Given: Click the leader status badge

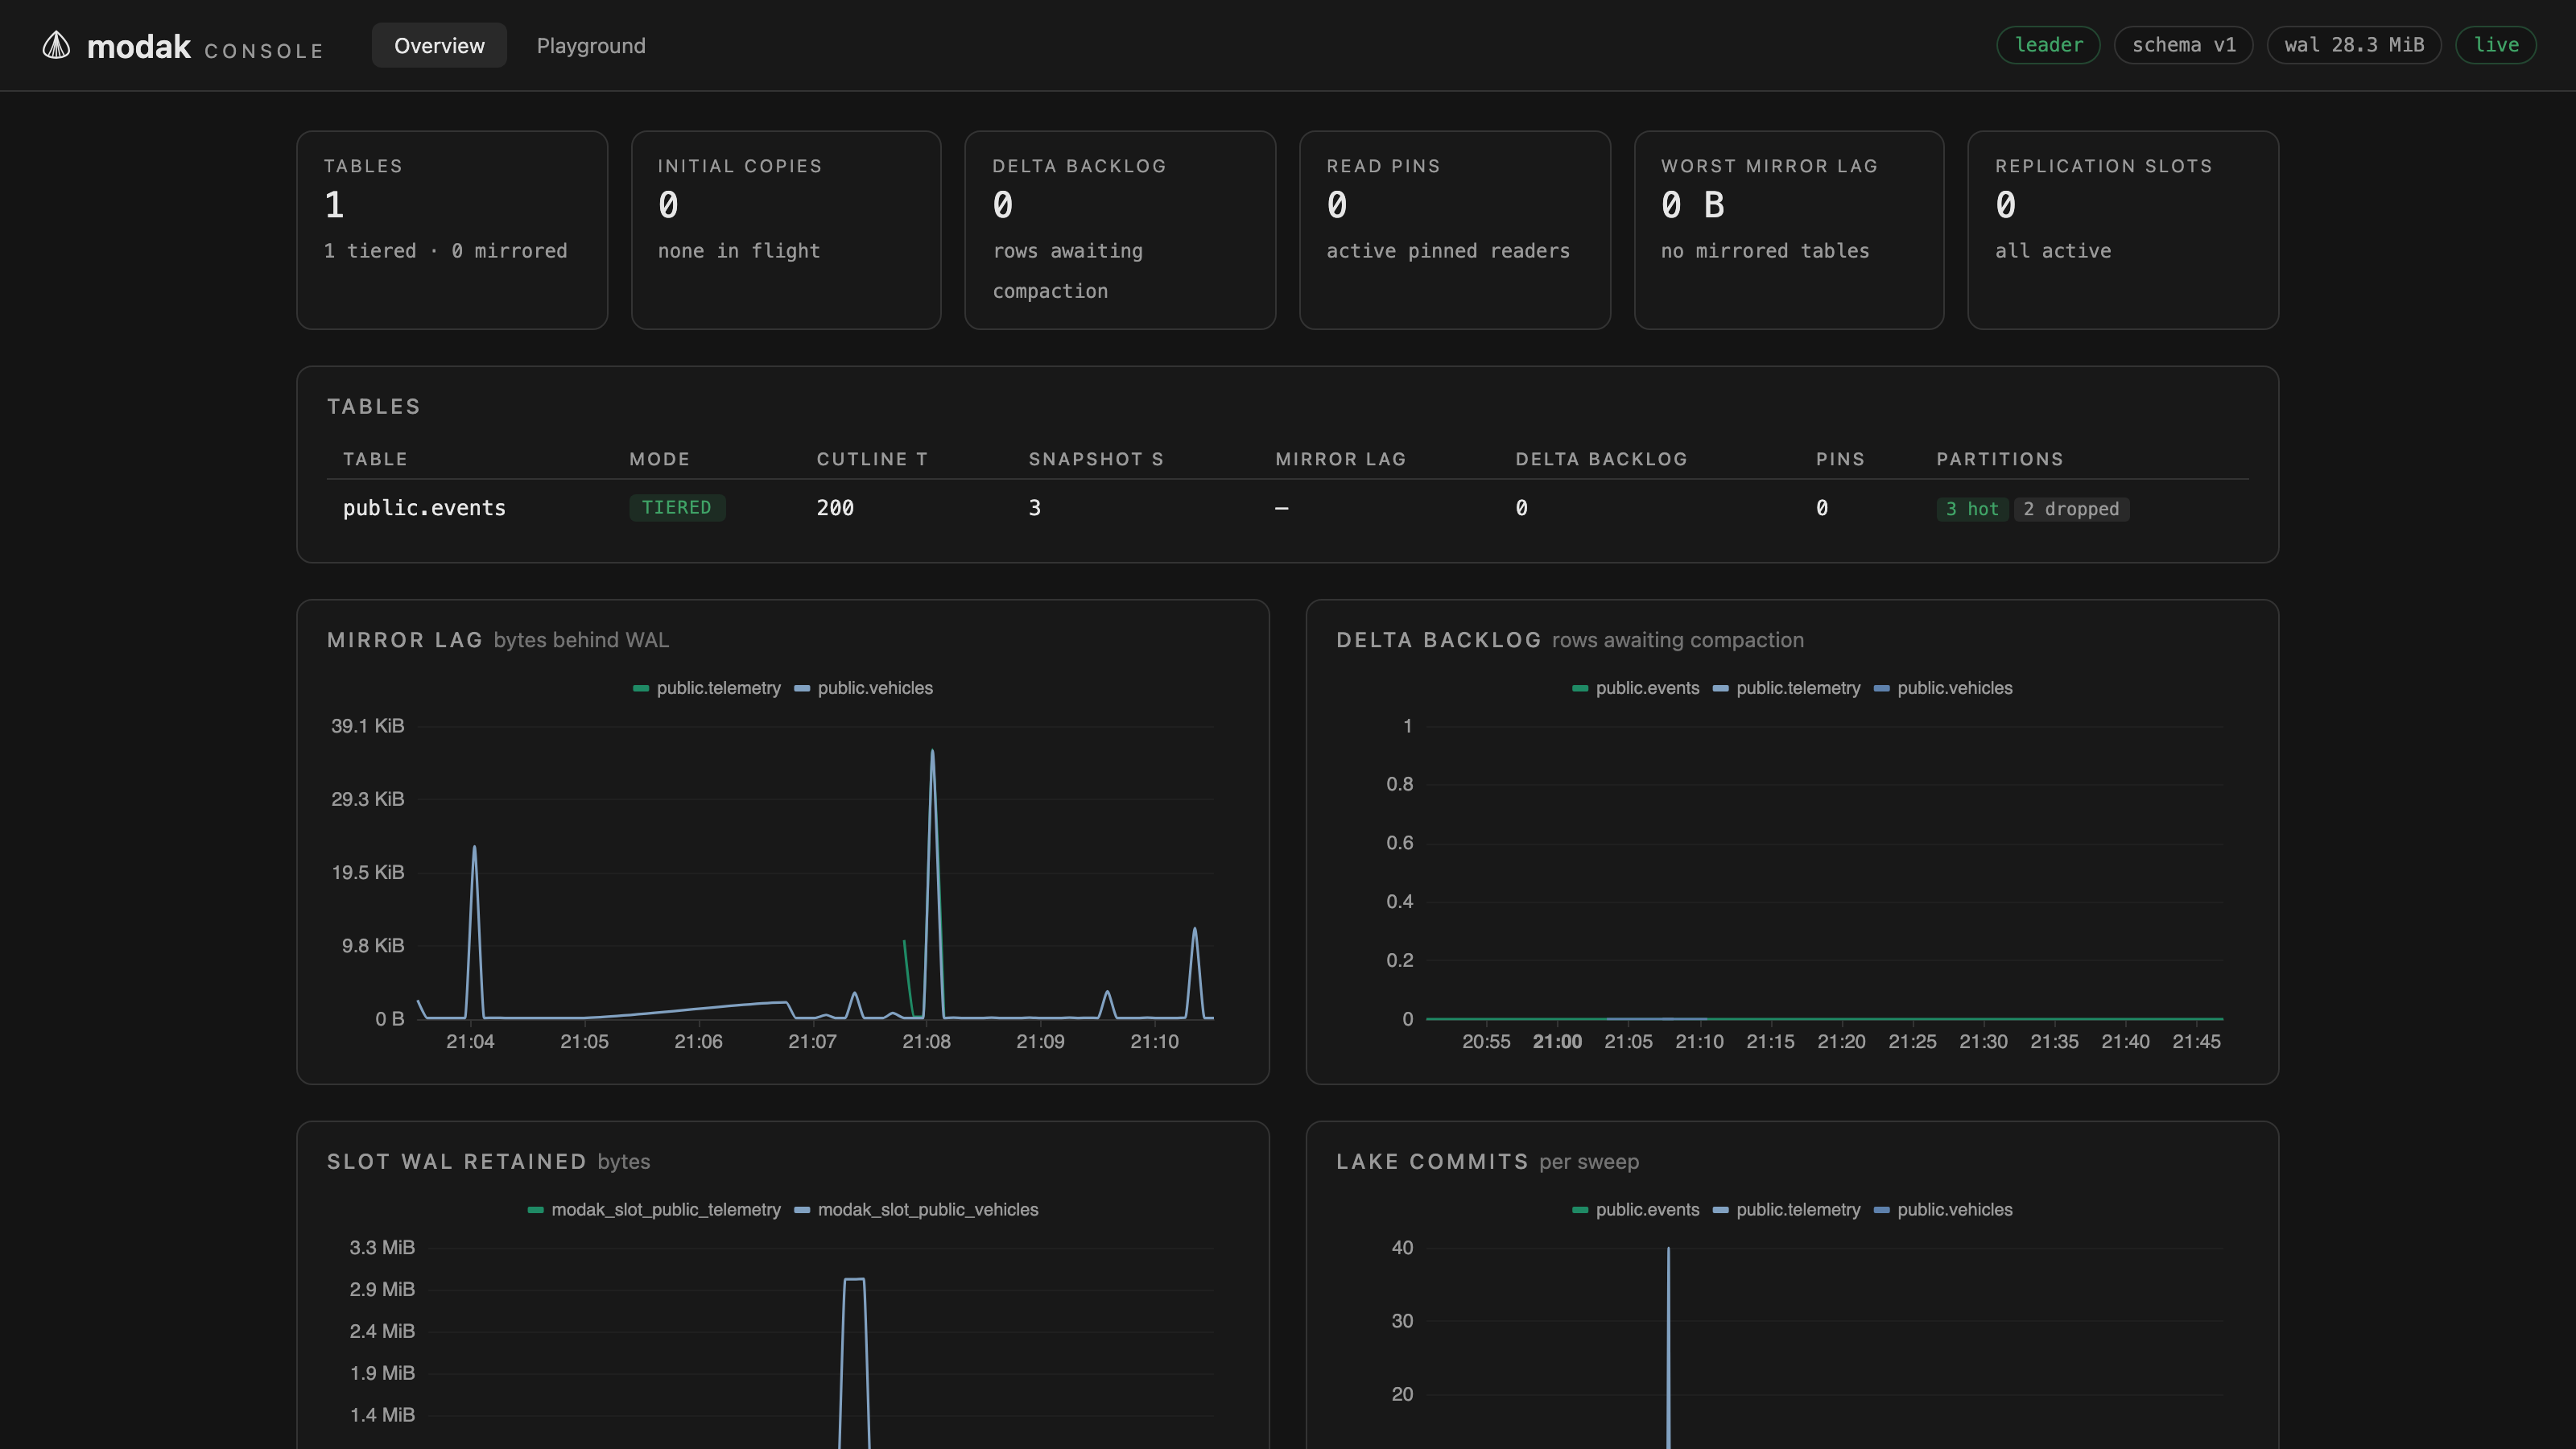Looking at the screenshot, I should point(2048,45).
